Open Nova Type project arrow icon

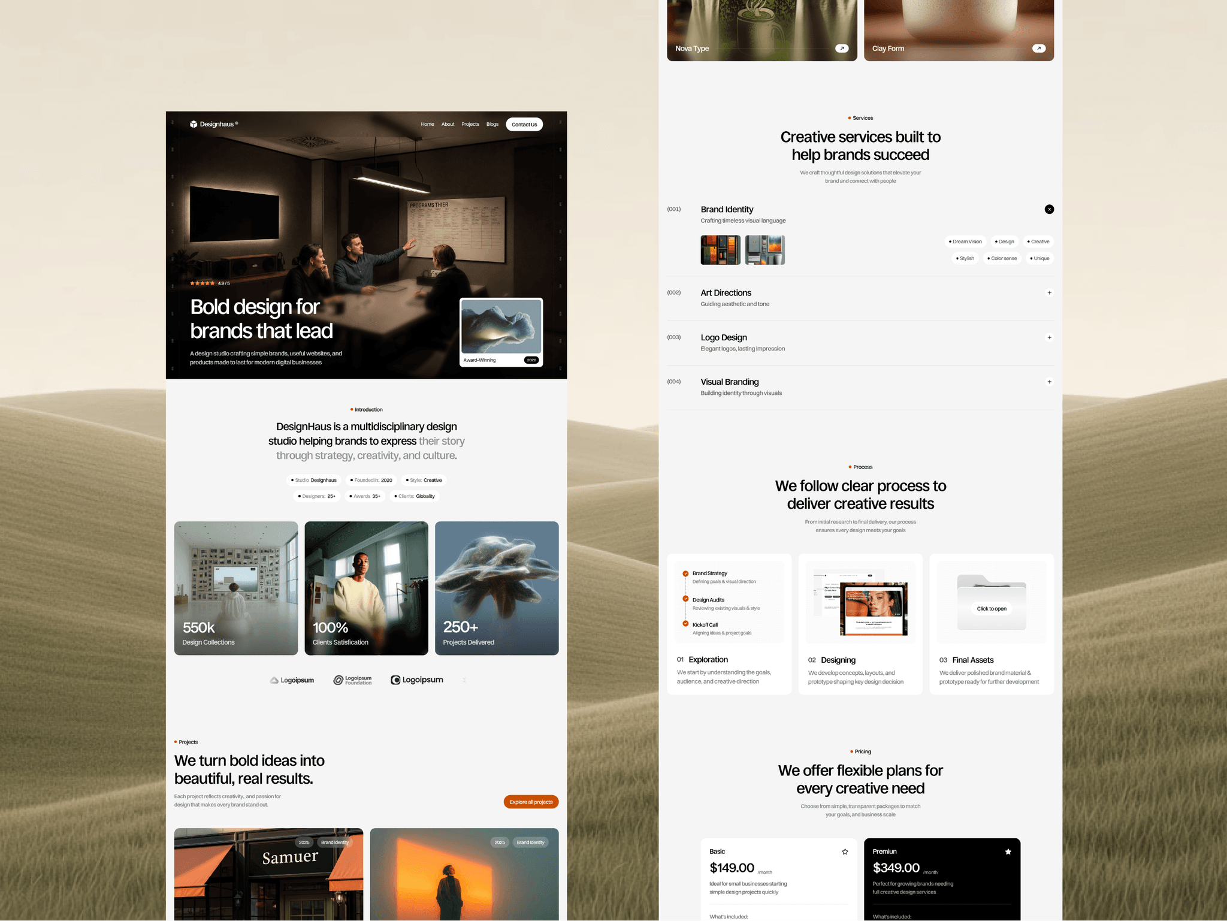pyautogui.click(x=842, y=49)
